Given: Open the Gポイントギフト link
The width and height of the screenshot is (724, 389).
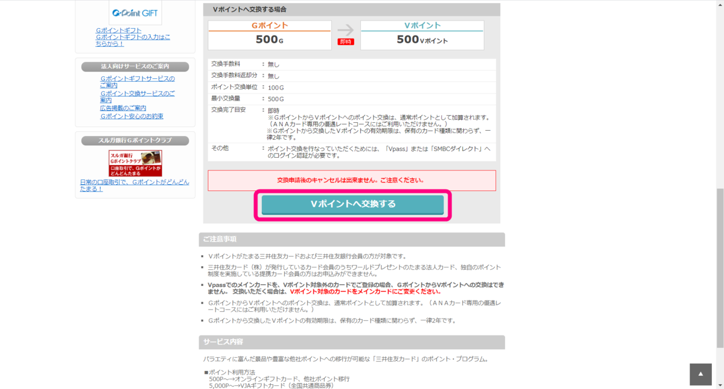Looking at the screenshot, I should pos(118,30).
